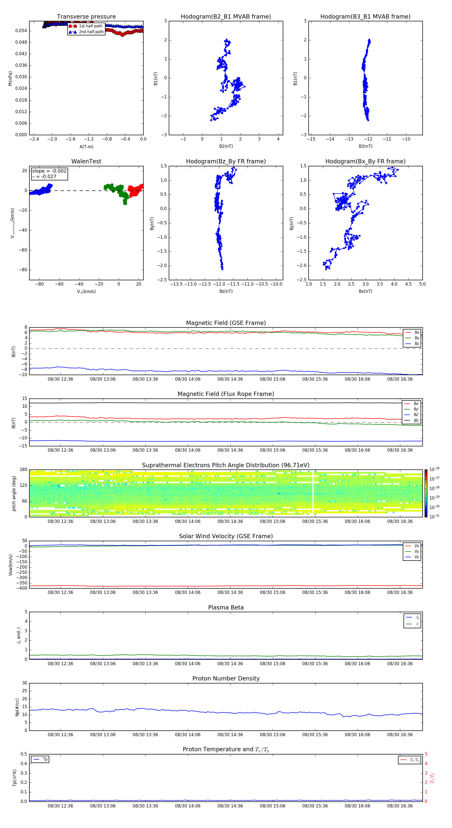Click the "Proton Number Density" title
The width and height of the screenshot is (452, 828).
click(x=226, y=678)
